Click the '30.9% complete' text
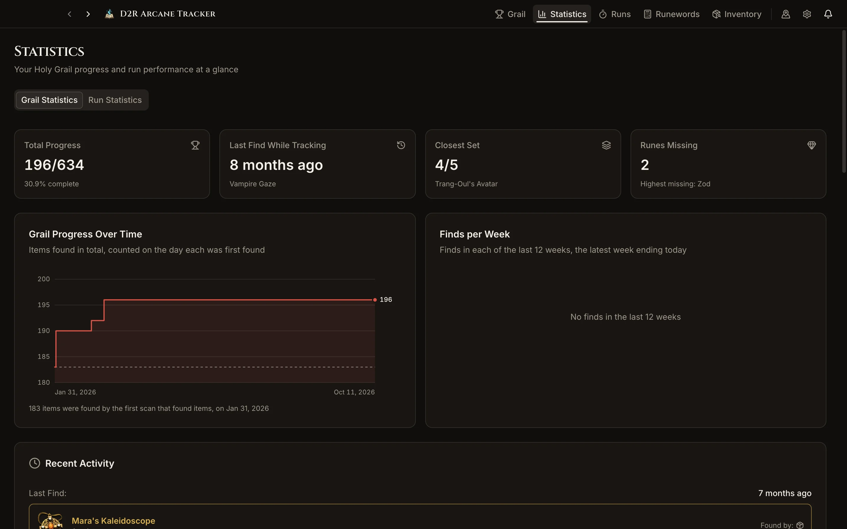847x529 pixels. point(51,184)
